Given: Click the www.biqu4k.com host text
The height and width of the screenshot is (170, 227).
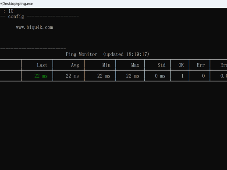Looking at the screenshot, I should [35, 27].
